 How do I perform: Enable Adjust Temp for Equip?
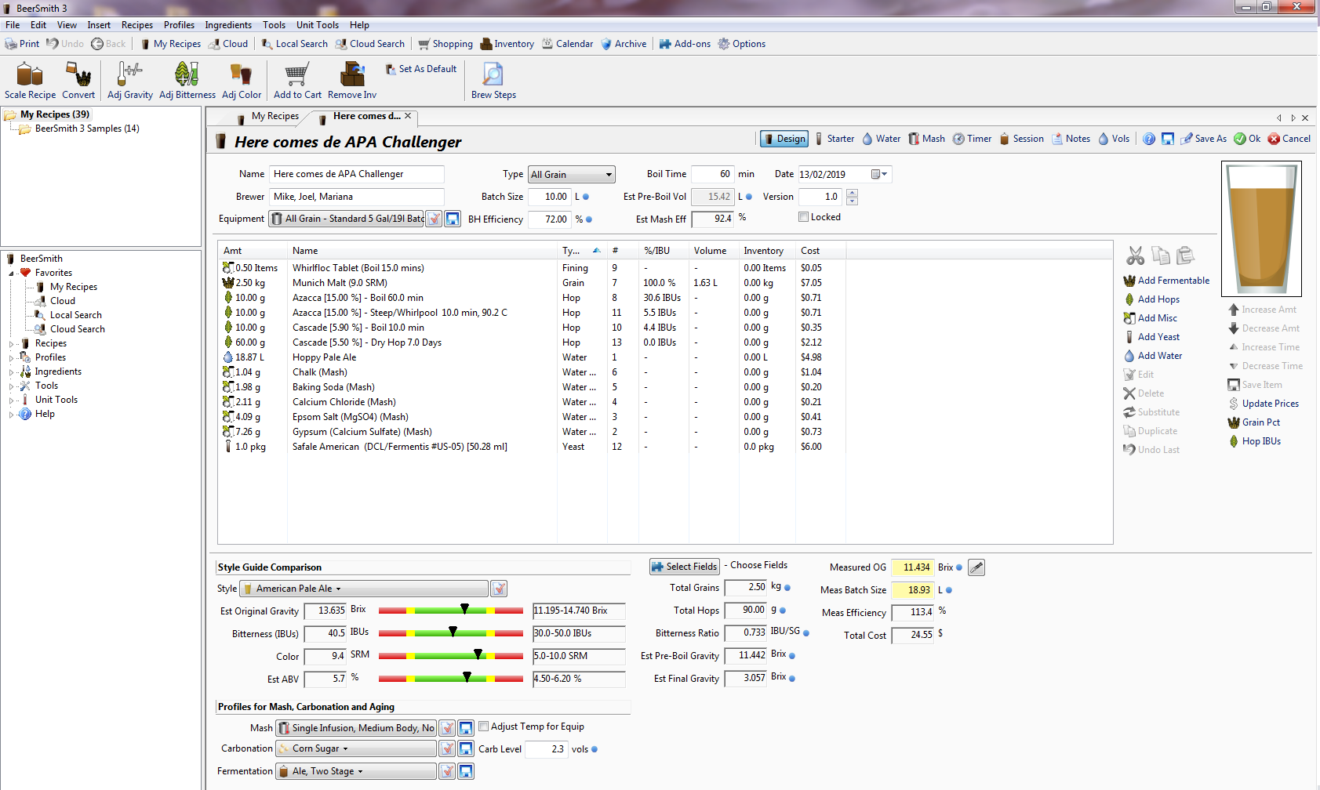click(484, 726)
